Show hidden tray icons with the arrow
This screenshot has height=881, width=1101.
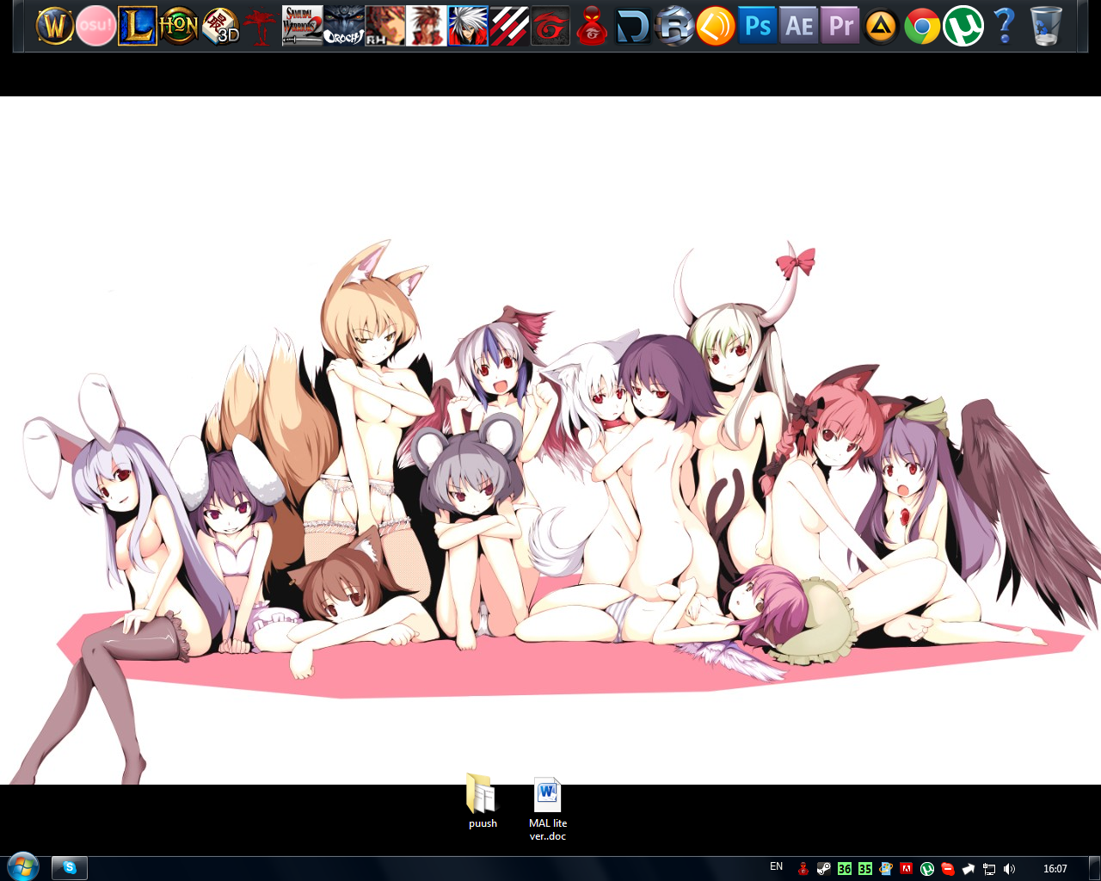point(969,867)
